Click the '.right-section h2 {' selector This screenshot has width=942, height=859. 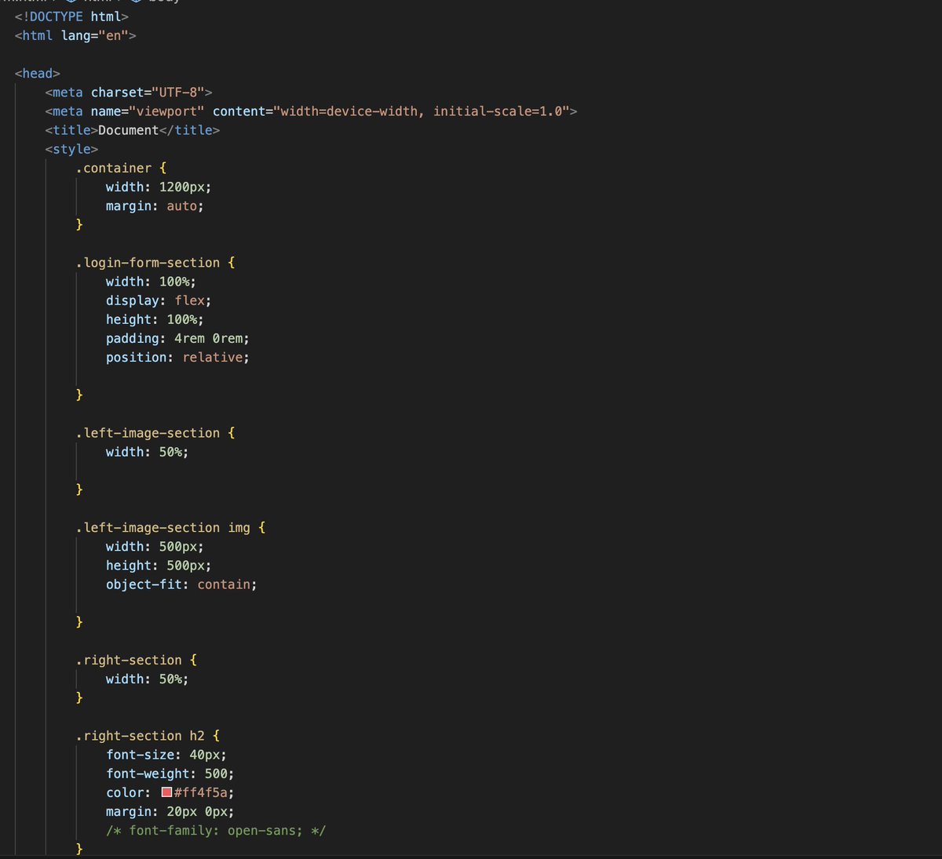point(148,736)
